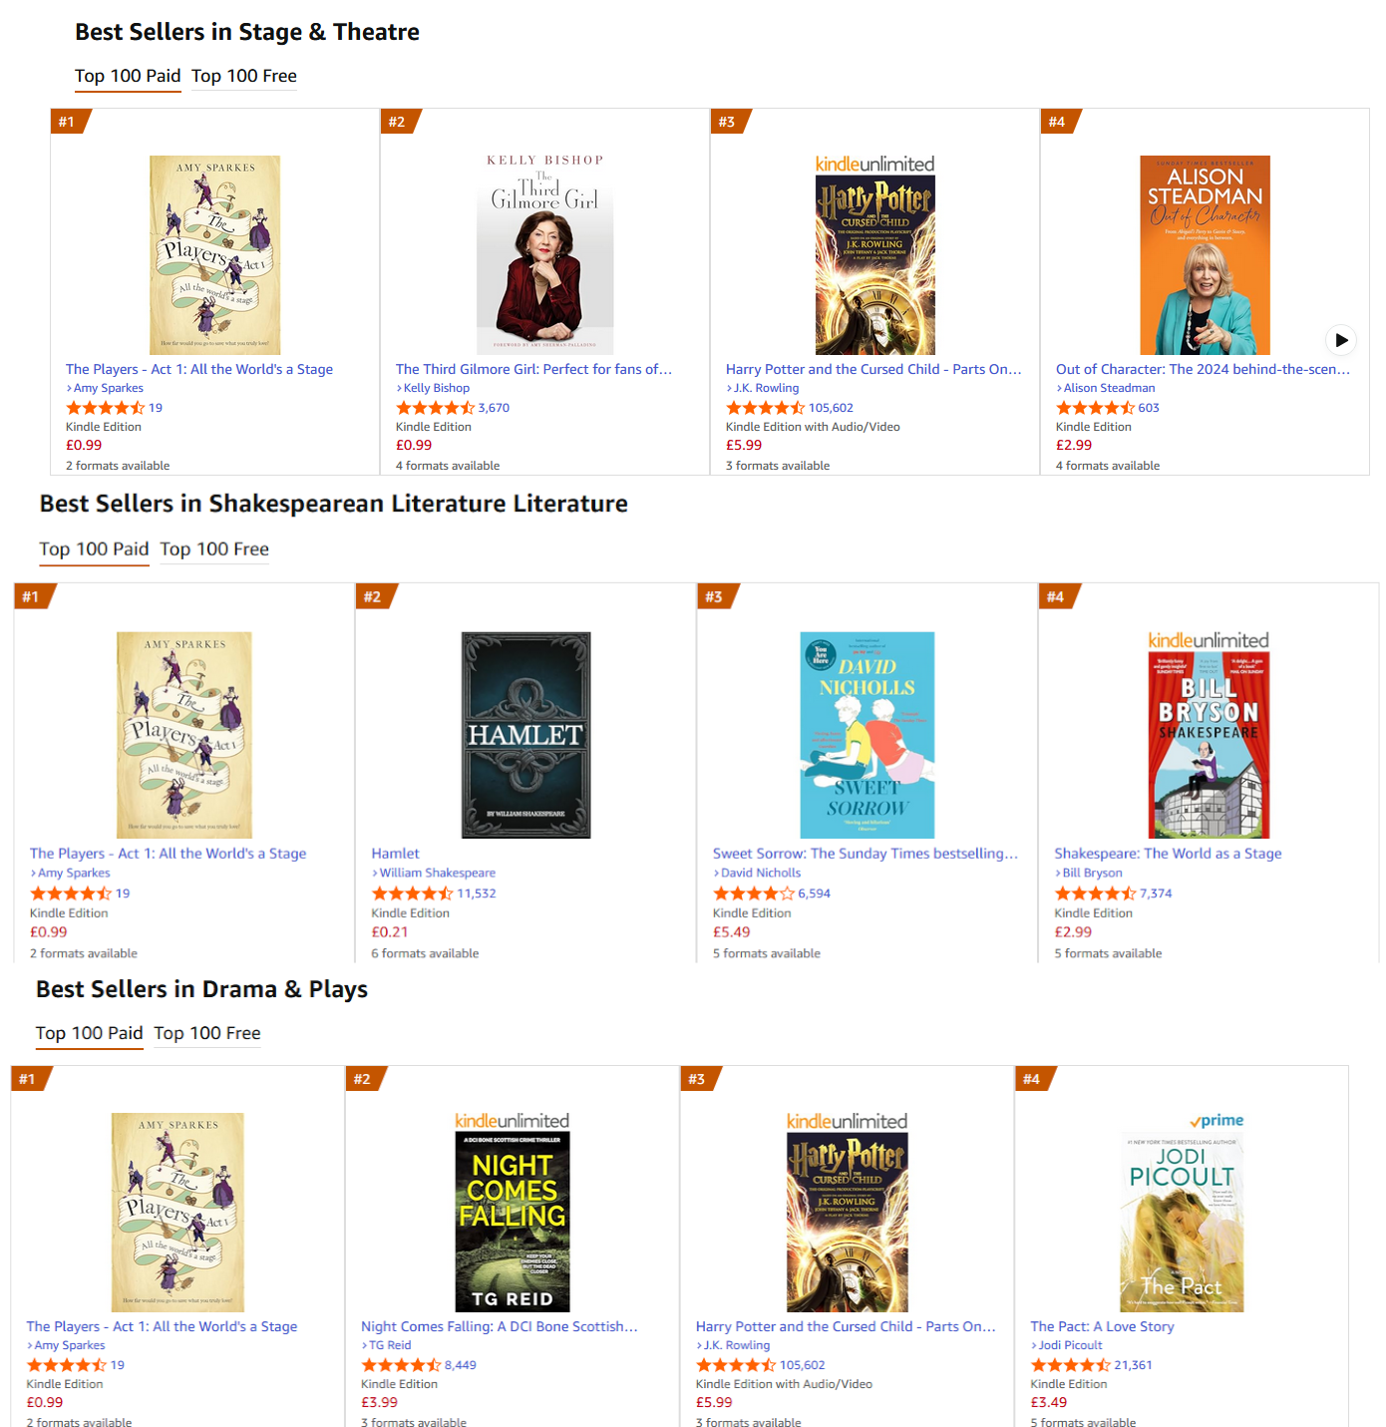Click star rating of Bill Bryson's Shakespeare
The height and width of the screenshot is (1427, 1386).
pyautogui.click(x=1095, y=893)
